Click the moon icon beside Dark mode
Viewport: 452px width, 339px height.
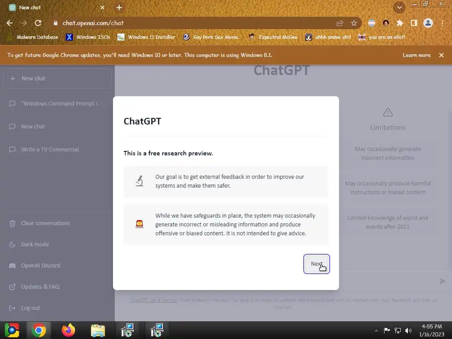click(x=12, y=245)
